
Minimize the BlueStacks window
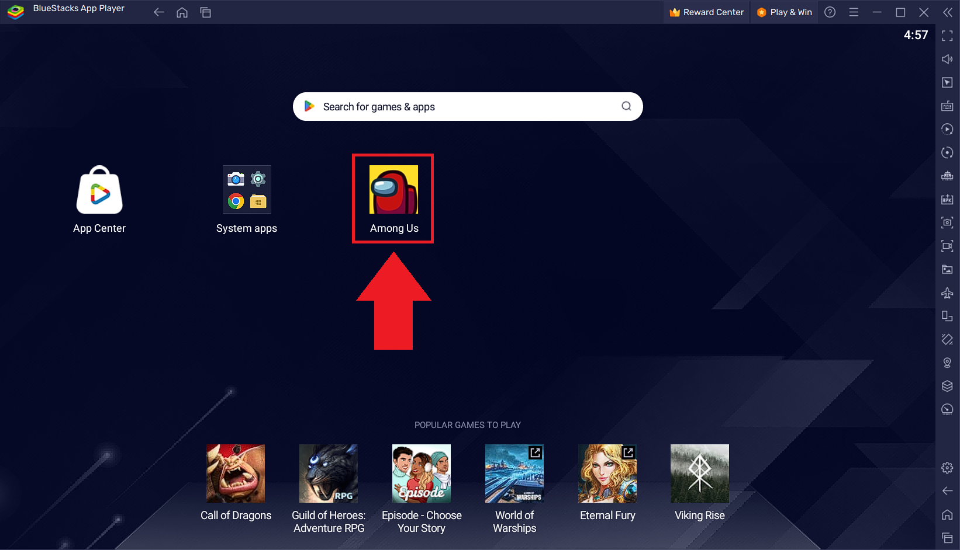(x=877, y=12)
